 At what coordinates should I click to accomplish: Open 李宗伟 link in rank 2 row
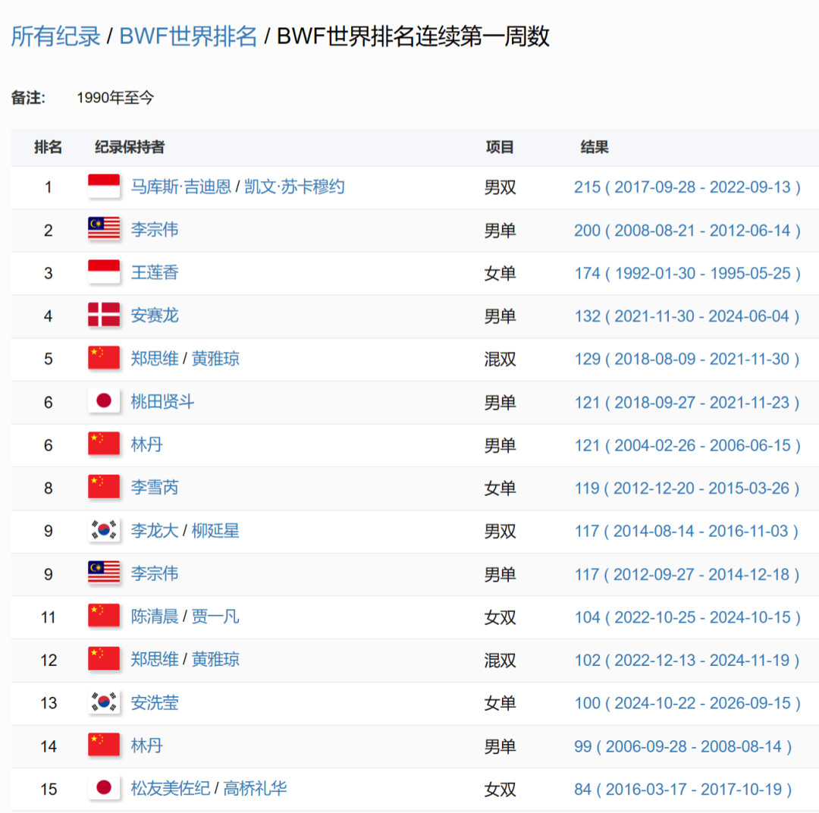155,230
